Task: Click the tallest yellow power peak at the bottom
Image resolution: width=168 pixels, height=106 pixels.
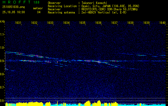Action: [99, 103]
